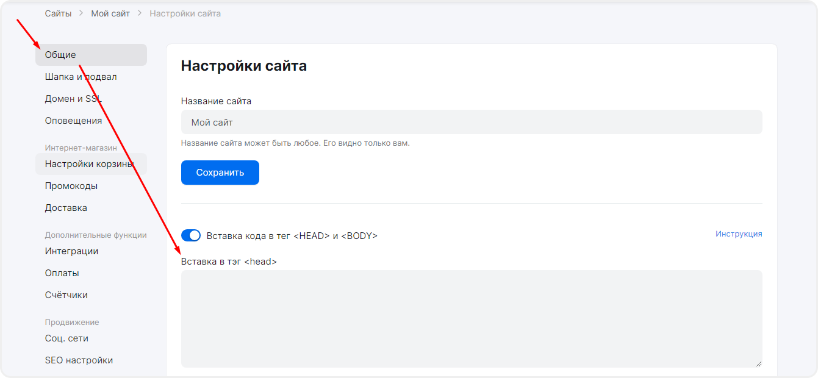Click the head textarea resize handle
Image resolution: width=818 pixels, height=378 pixels.
click(x=758, y=363)
